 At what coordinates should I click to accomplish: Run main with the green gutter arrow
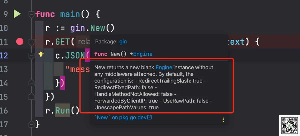(17, 14)
